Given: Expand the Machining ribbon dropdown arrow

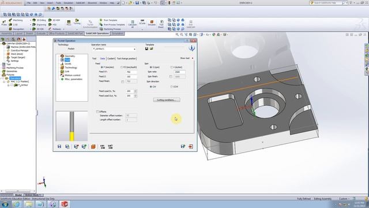Looking at the screenshot, I should tap(31, 20).
